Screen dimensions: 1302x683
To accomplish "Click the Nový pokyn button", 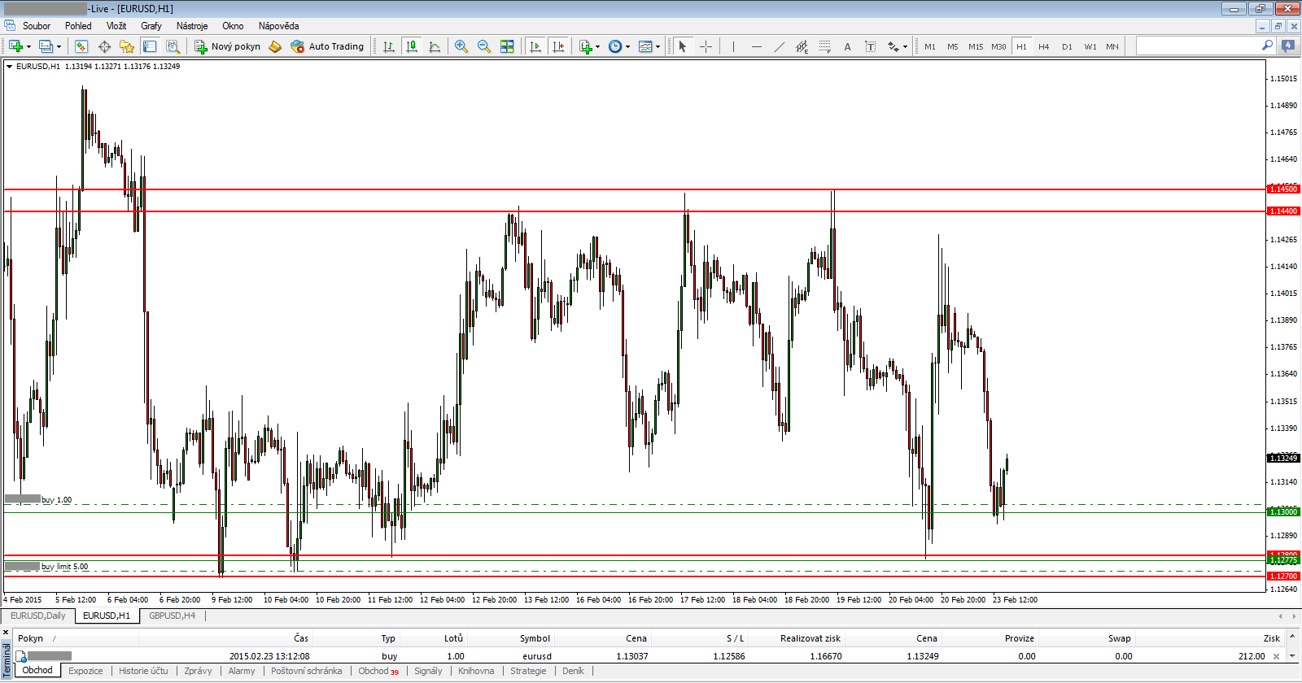I will (x=227, y=46).
